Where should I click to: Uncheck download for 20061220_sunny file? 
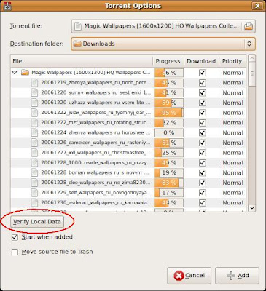(x=202, y=93)
